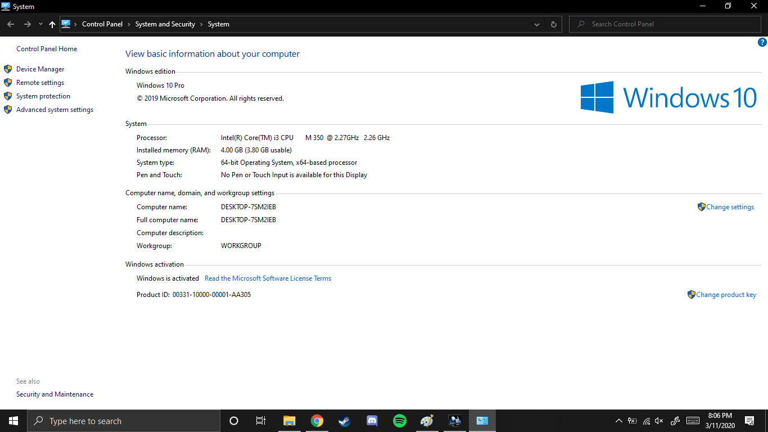Open Device Manager from the sidebar
Viewport: 768px width, 432px height.
pos(40,69)
